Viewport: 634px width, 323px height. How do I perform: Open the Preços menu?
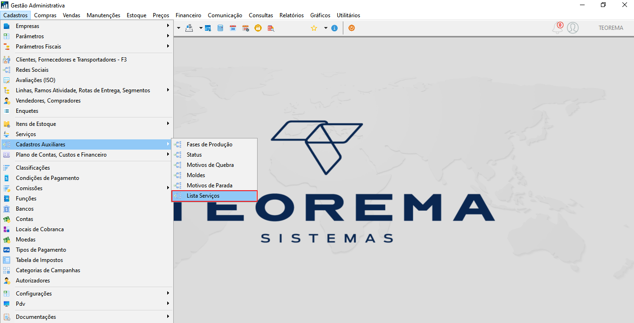point(161,15)
